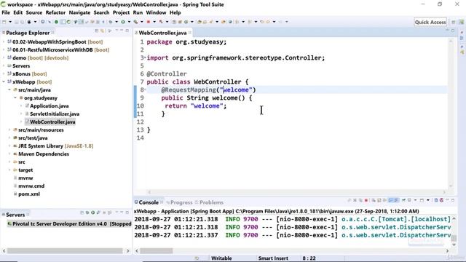Viewport: 466px width, 262px height.
Task: Click the Spring perspective icon at top right
Action: [461, 22]
